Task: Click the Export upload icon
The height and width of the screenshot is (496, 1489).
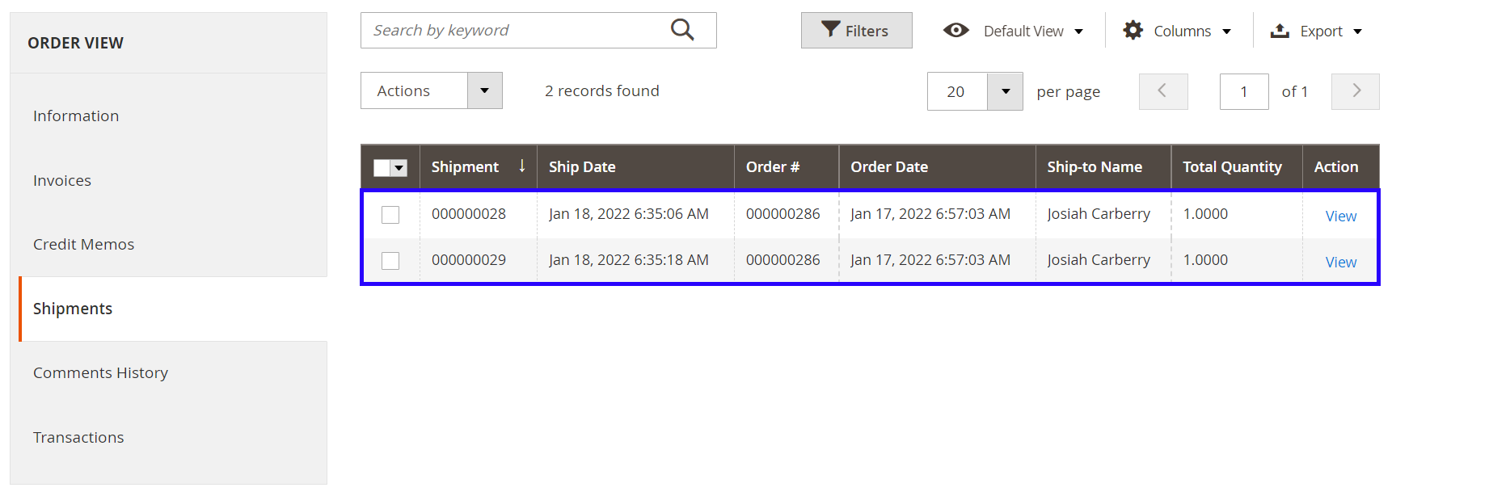Action: point(1280,31)
